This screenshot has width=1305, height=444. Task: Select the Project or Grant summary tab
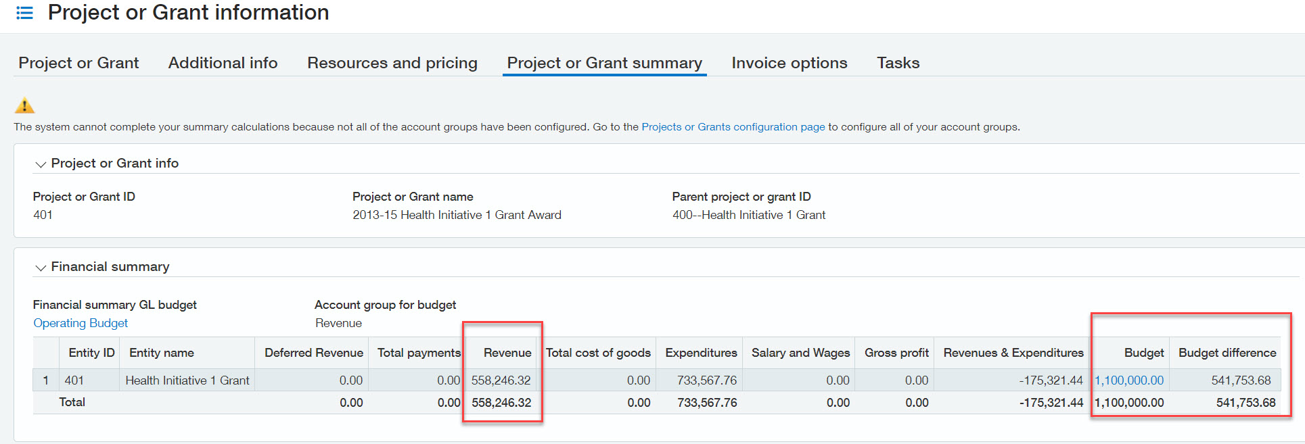coord(604,63)
